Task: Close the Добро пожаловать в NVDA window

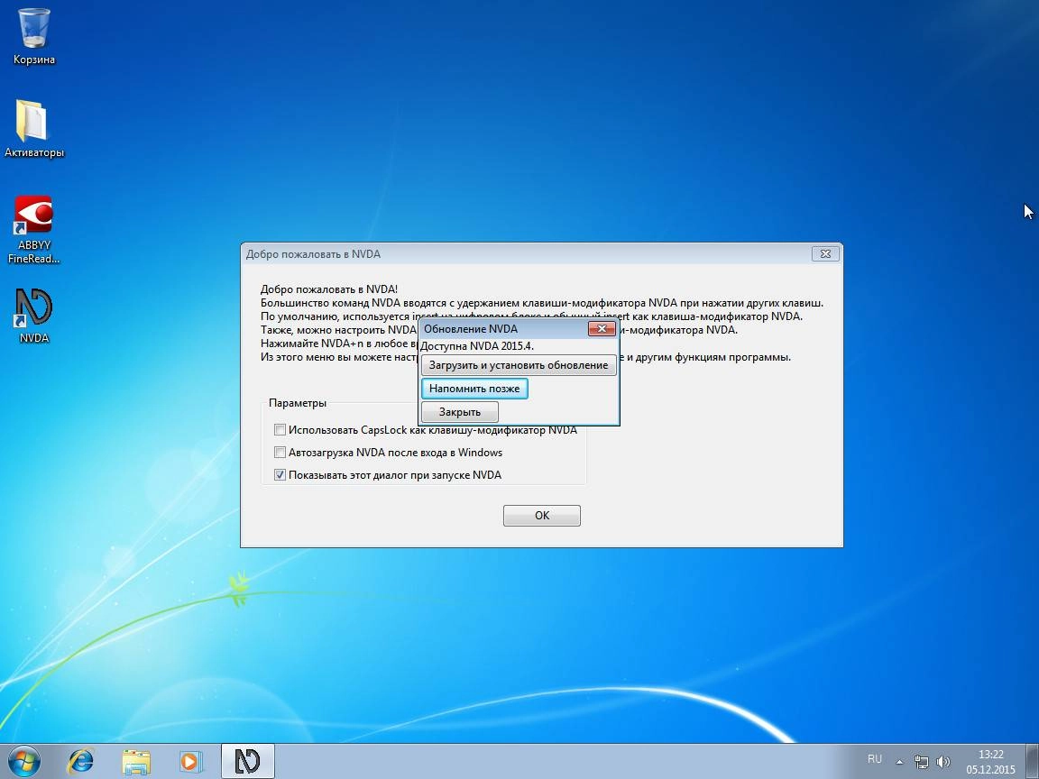Action: pos(825,253)
